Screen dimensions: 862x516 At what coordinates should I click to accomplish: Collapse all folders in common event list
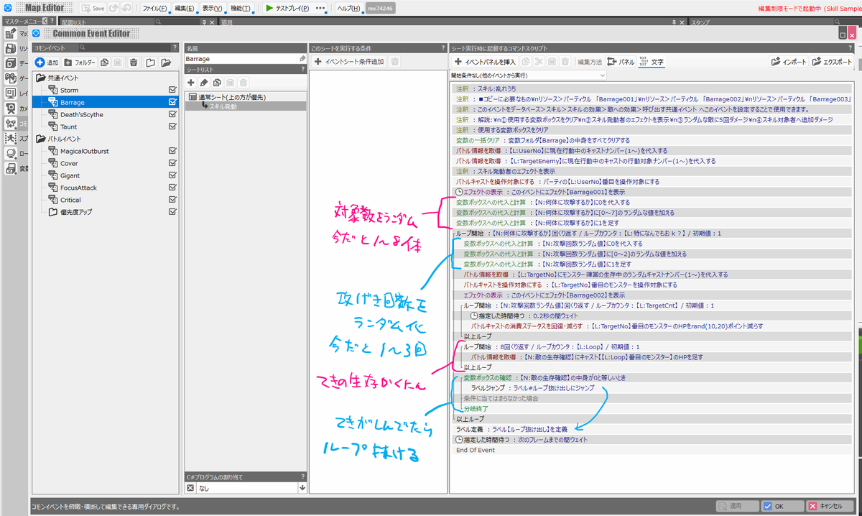151,63
